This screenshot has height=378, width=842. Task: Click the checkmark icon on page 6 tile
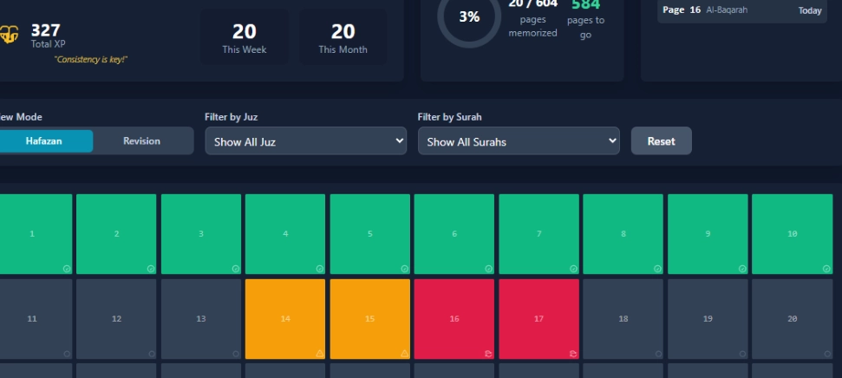click(x=489, y=269)
